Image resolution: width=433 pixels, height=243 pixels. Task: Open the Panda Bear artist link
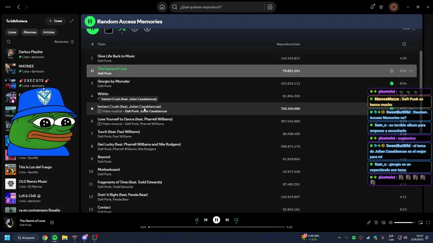point(121,199)
